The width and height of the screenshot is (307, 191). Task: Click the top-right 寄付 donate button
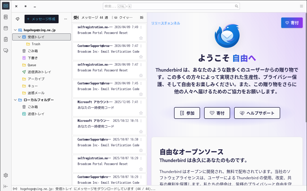(292, 23)
